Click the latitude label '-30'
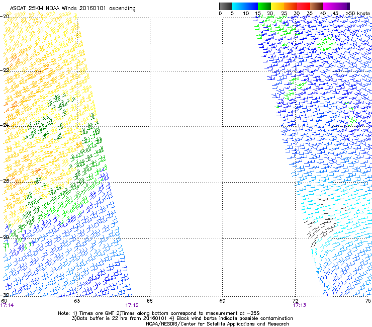 [5, 295]
